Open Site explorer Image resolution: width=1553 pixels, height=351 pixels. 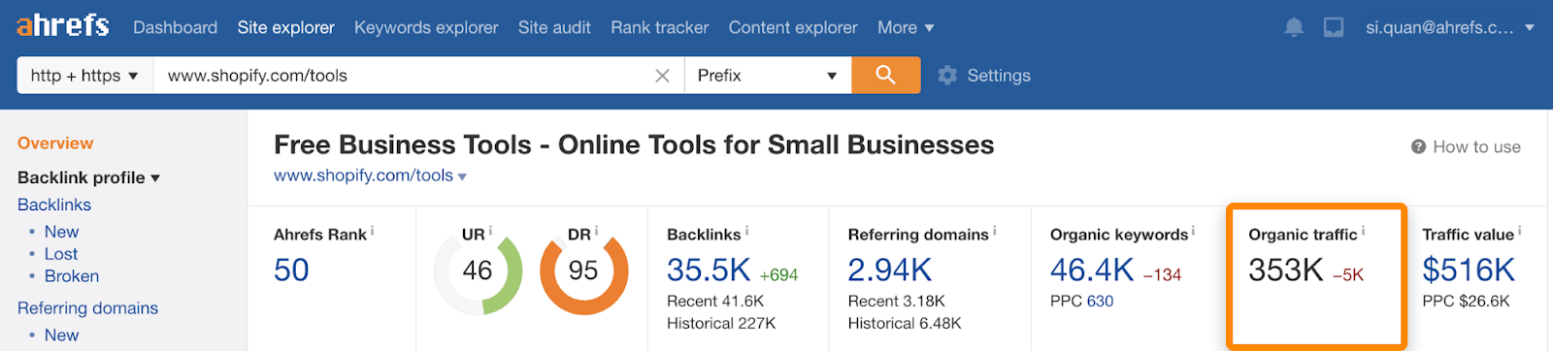point(285,27)
